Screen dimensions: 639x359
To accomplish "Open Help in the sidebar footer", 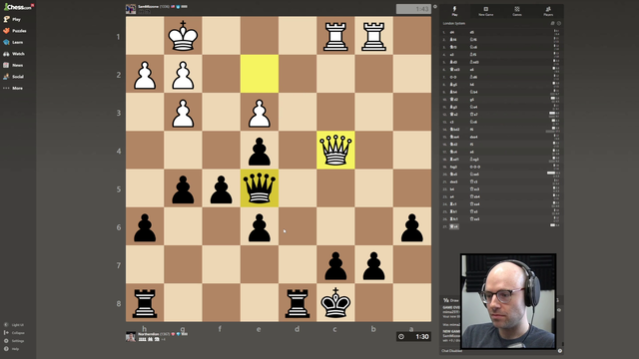I will coord(11,349).
